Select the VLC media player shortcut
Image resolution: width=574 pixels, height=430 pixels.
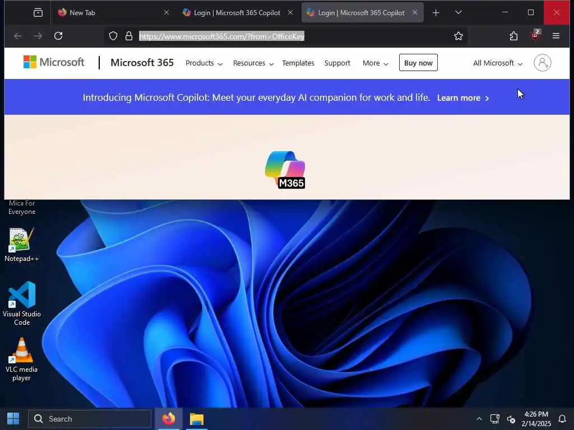[22, 359]
